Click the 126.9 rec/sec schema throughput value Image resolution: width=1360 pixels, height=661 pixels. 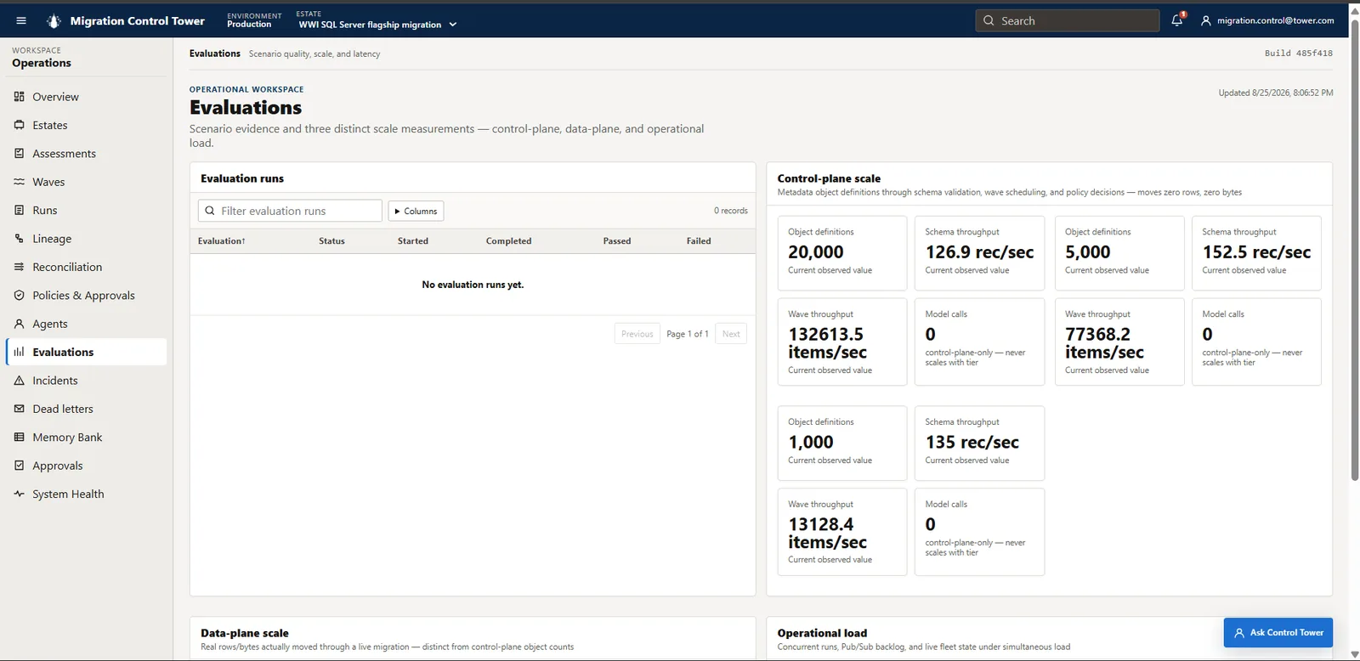point(979,252)
